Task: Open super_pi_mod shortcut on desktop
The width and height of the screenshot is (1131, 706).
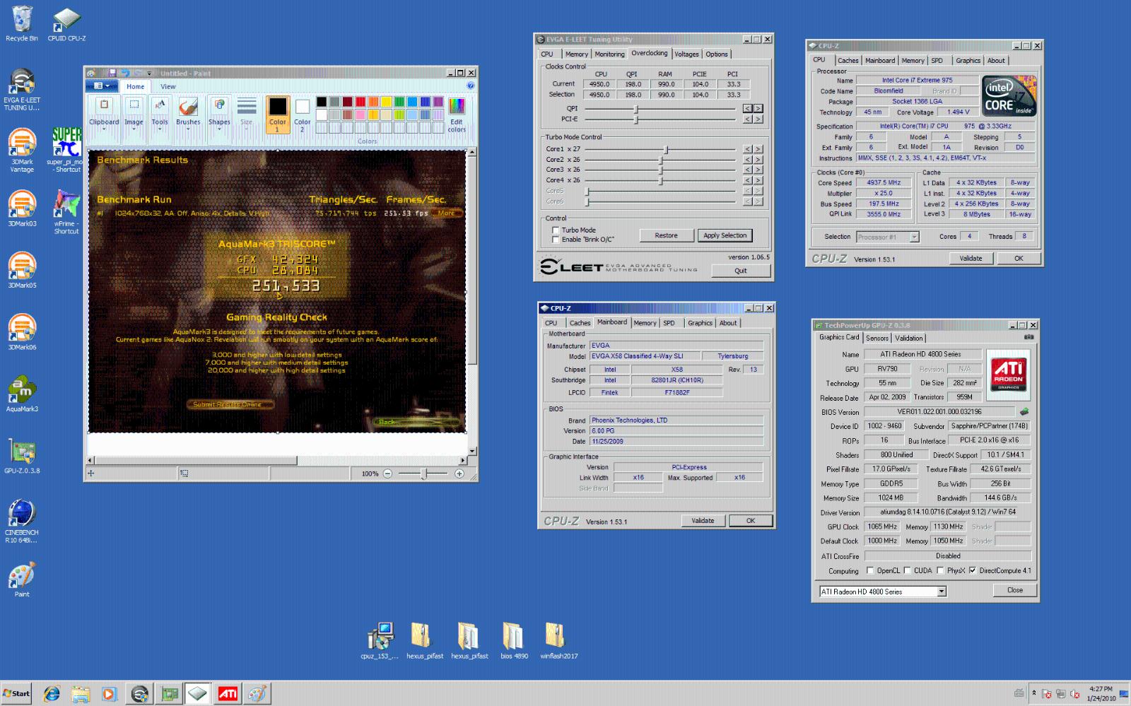Action: coord(66,151)
